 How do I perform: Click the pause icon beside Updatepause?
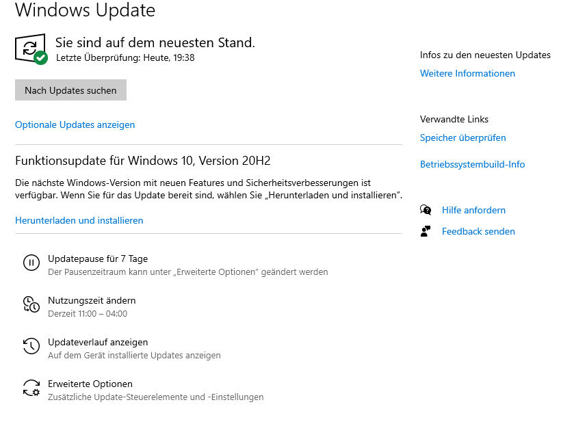[x=31, y=263]
